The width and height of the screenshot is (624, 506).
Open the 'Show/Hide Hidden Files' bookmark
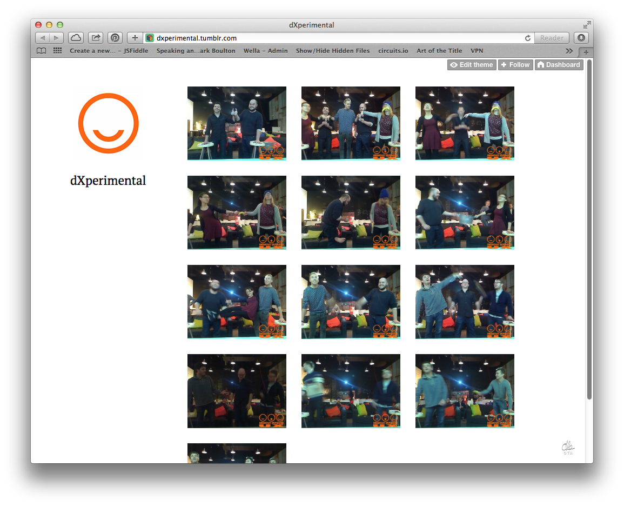[x=333, y=51]
